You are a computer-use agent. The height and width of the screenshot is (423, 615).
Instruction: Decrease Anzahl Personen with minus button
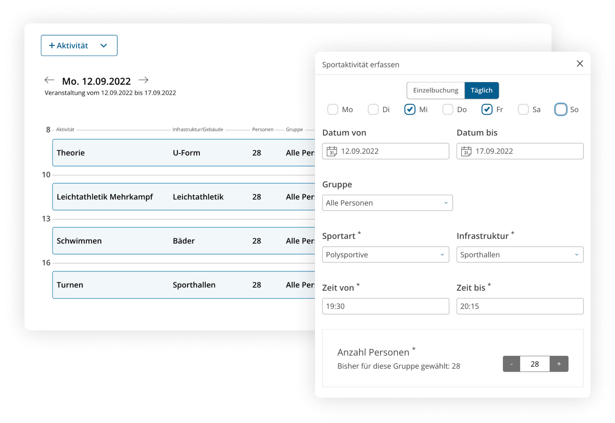[x=511, y=364]
